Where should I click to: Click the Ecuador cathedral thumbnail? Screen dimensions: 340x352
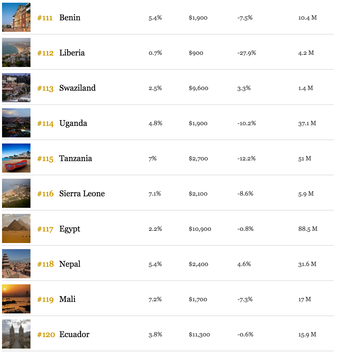pos(16,334)
